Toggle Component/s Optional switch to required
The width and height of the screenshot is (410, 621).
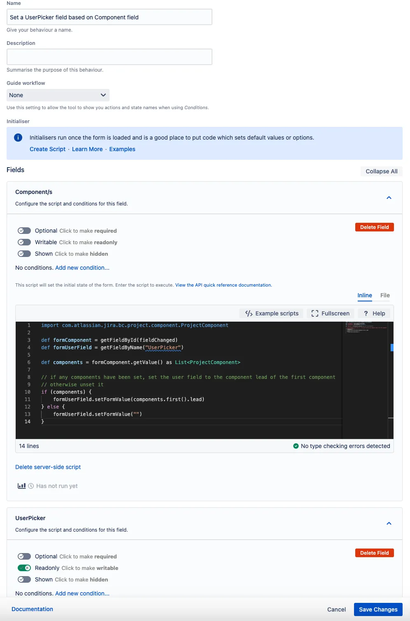pyautogui.click(x=24, y=231)
